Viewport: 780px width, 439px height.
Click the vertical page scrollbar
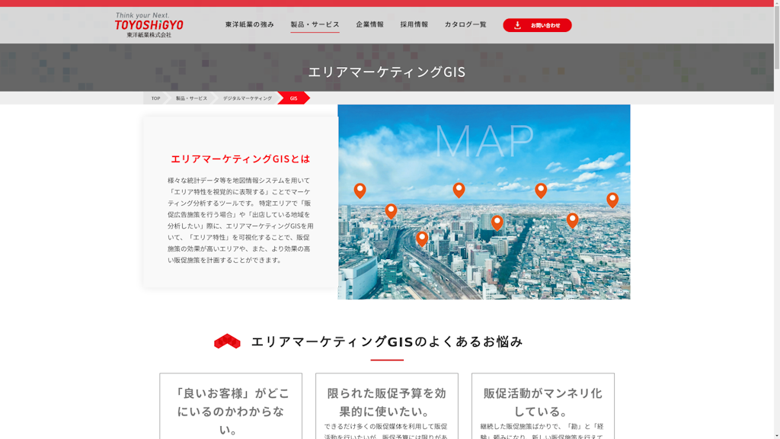coord(776,229)
